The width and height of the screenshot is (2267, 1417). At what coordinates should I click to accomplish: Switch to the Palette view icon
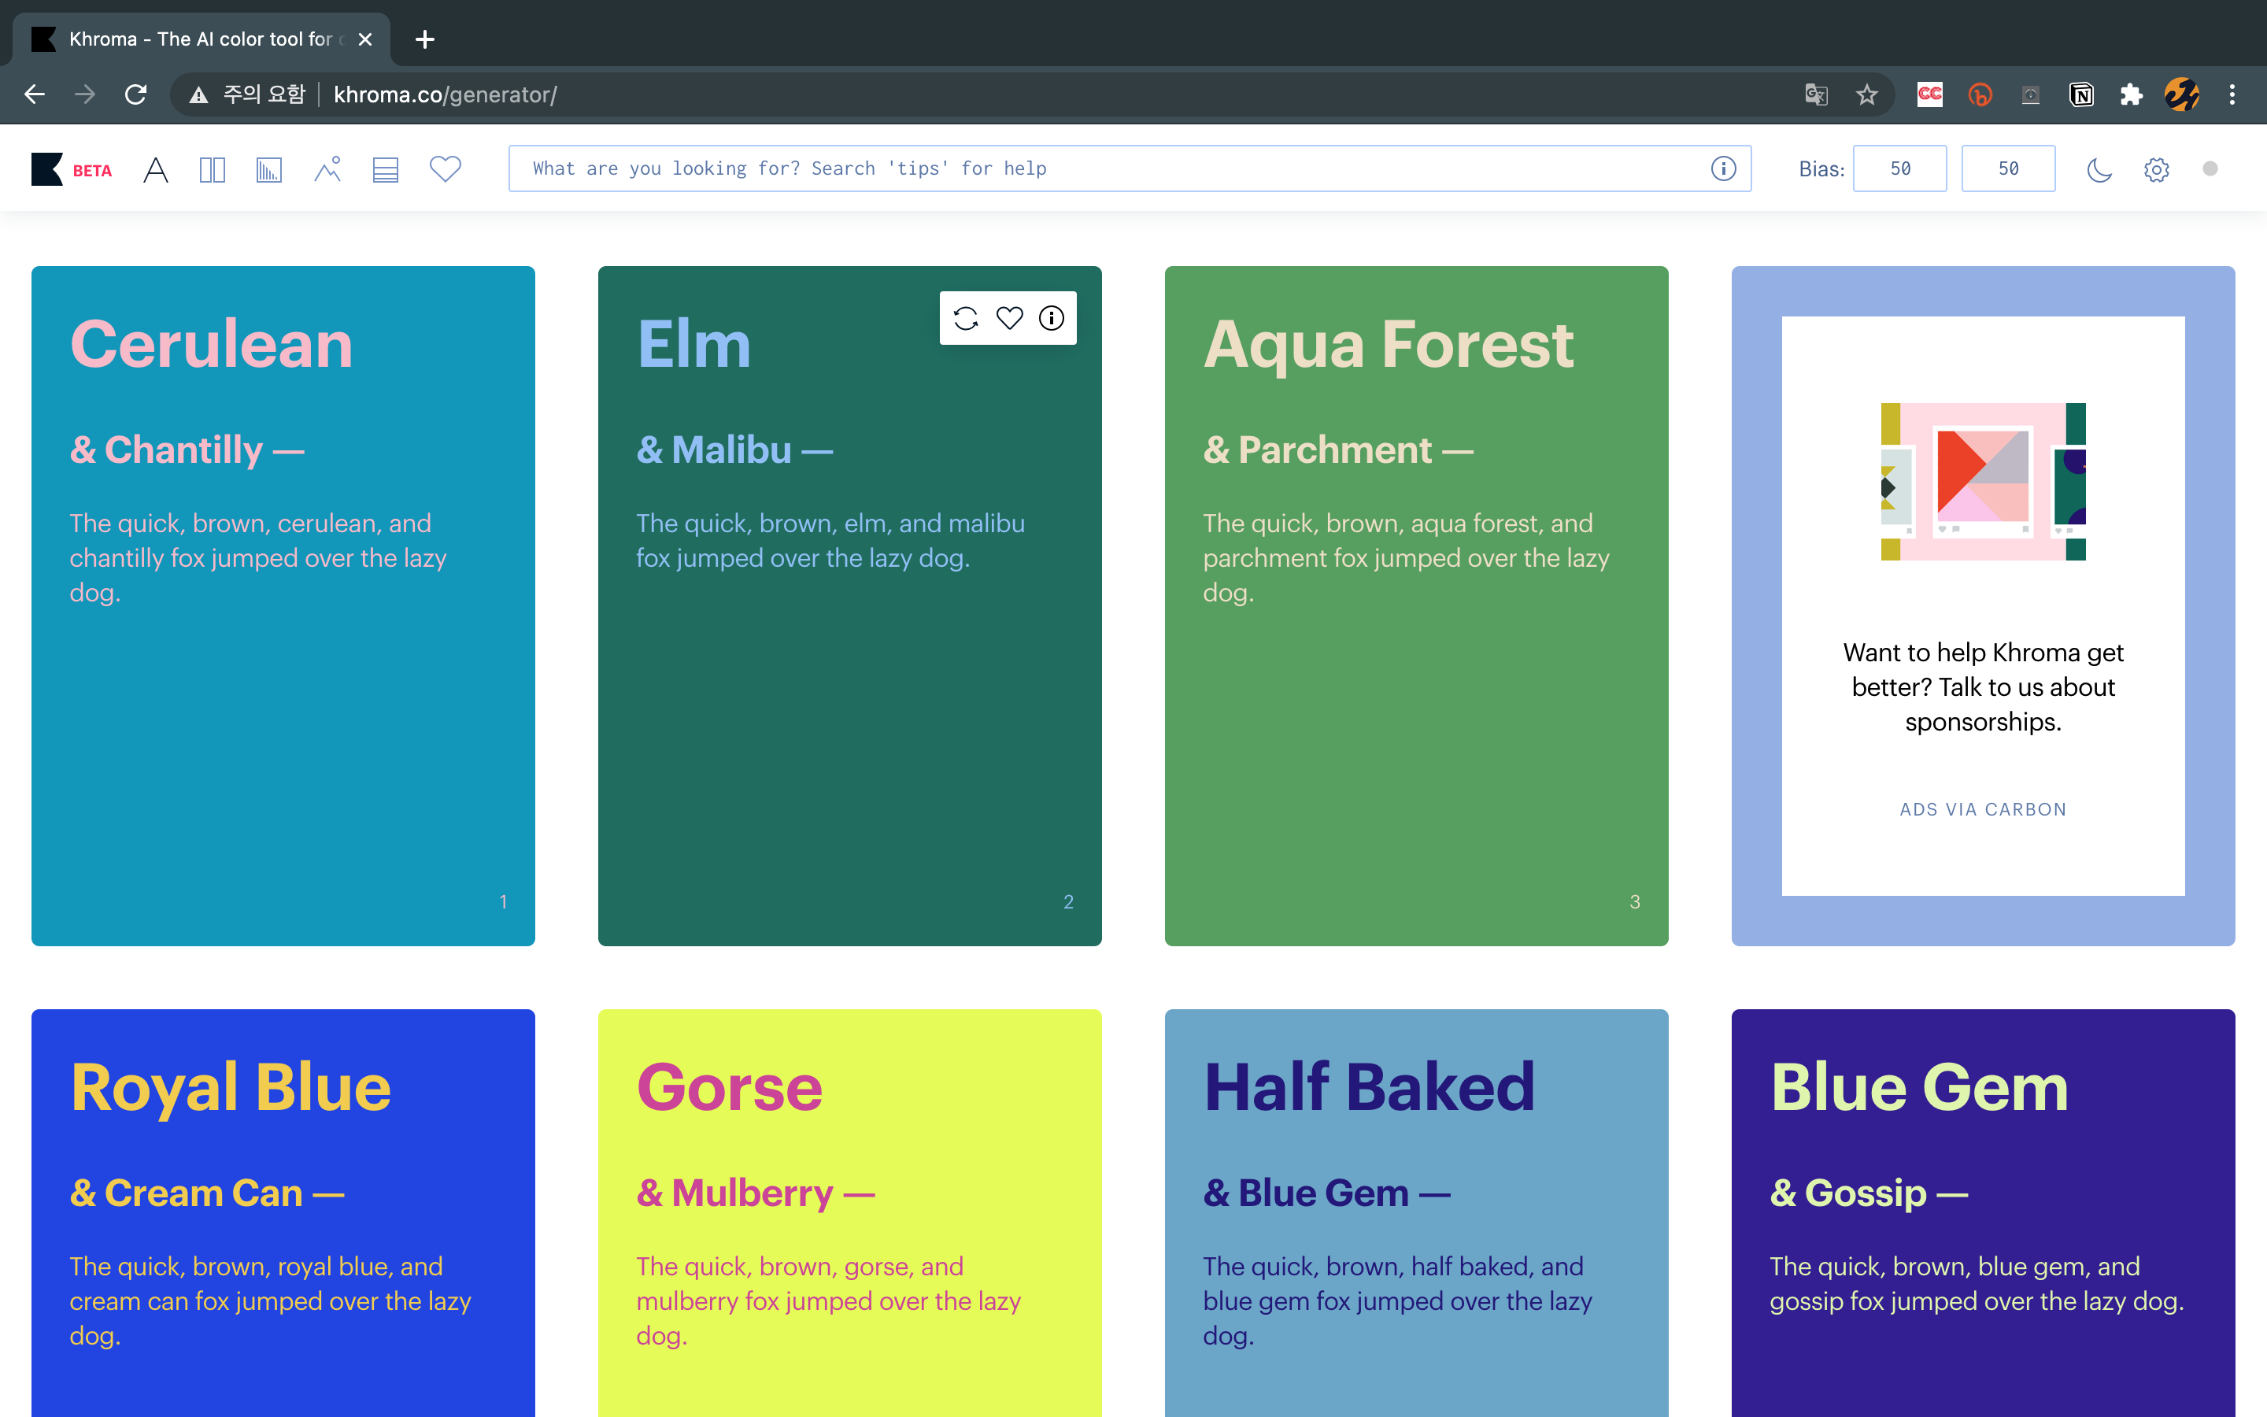(385, 169)
